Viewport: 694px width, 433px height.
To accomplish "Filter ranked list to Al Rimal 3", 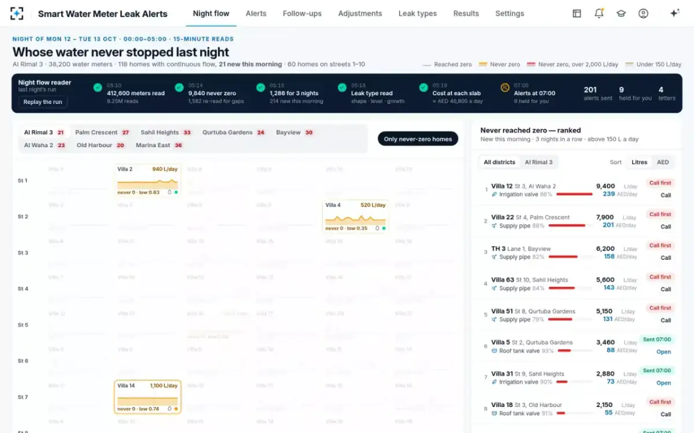I will point(538,162).
